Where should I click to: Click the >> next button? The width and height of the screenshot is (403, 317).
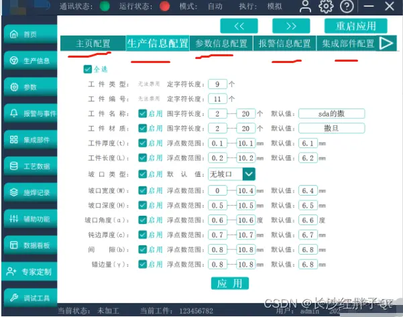pos(291,26)
